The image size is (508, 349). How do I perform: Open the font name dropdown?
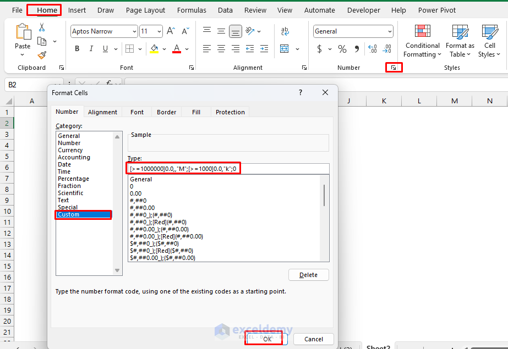135,31
